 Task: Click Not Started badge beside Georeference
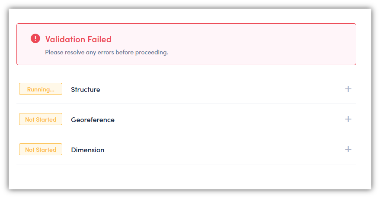pos(41,119)
